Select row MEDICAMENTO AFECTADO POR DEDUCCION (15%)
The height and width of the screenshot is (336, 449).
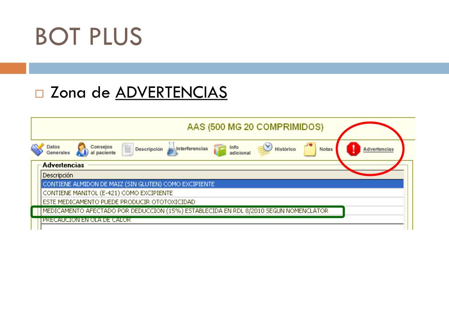click(222, 211)
